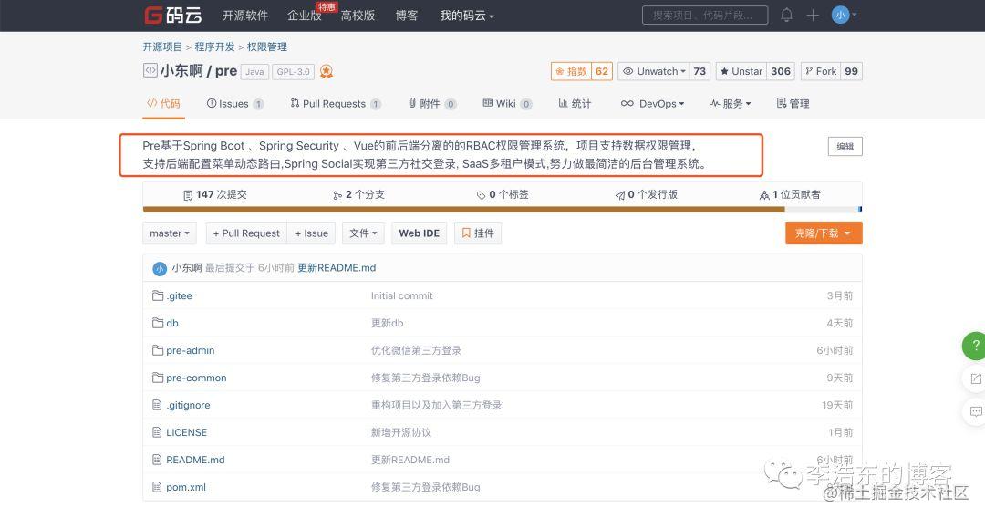View 0 个标签 tags
Screen dimensions: 985x518
pos(503,194)
